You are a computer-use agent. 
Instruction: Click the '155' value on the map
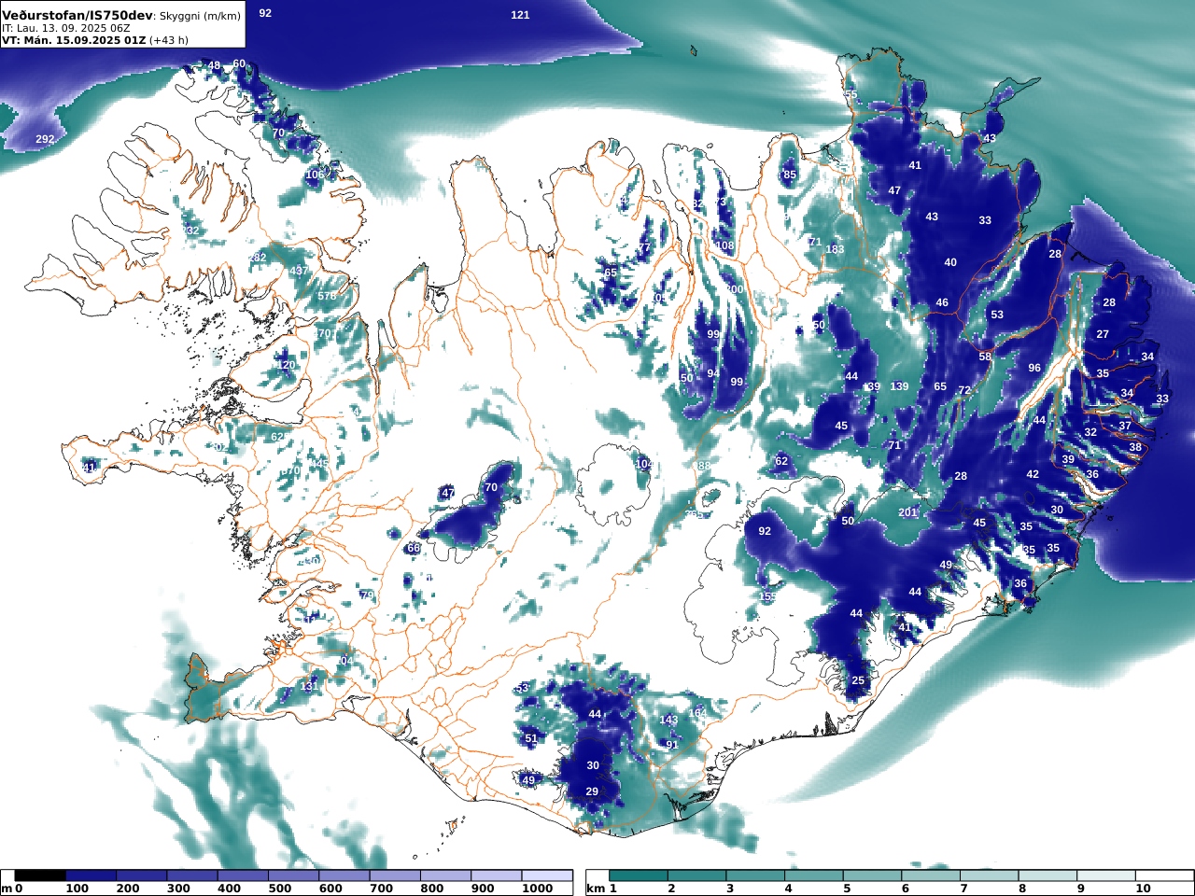click(767, 596)
